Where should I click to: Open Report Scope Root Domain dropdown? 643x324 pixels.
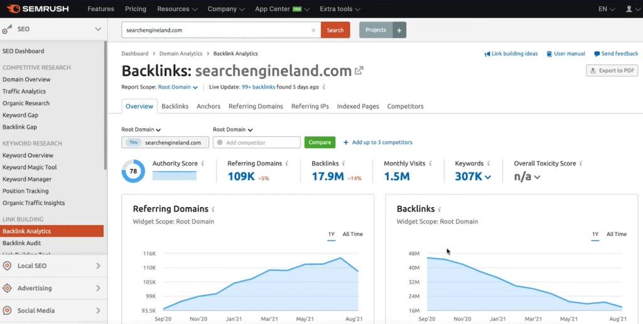click(x=178, y=87)
